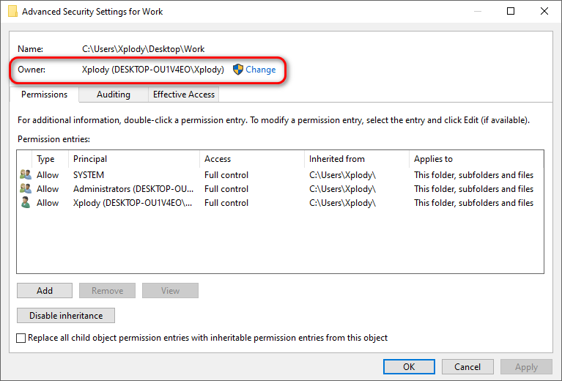Screen dimensions: 562x381
Task: Open the Effective Access tab
Action: pos(184,95)
